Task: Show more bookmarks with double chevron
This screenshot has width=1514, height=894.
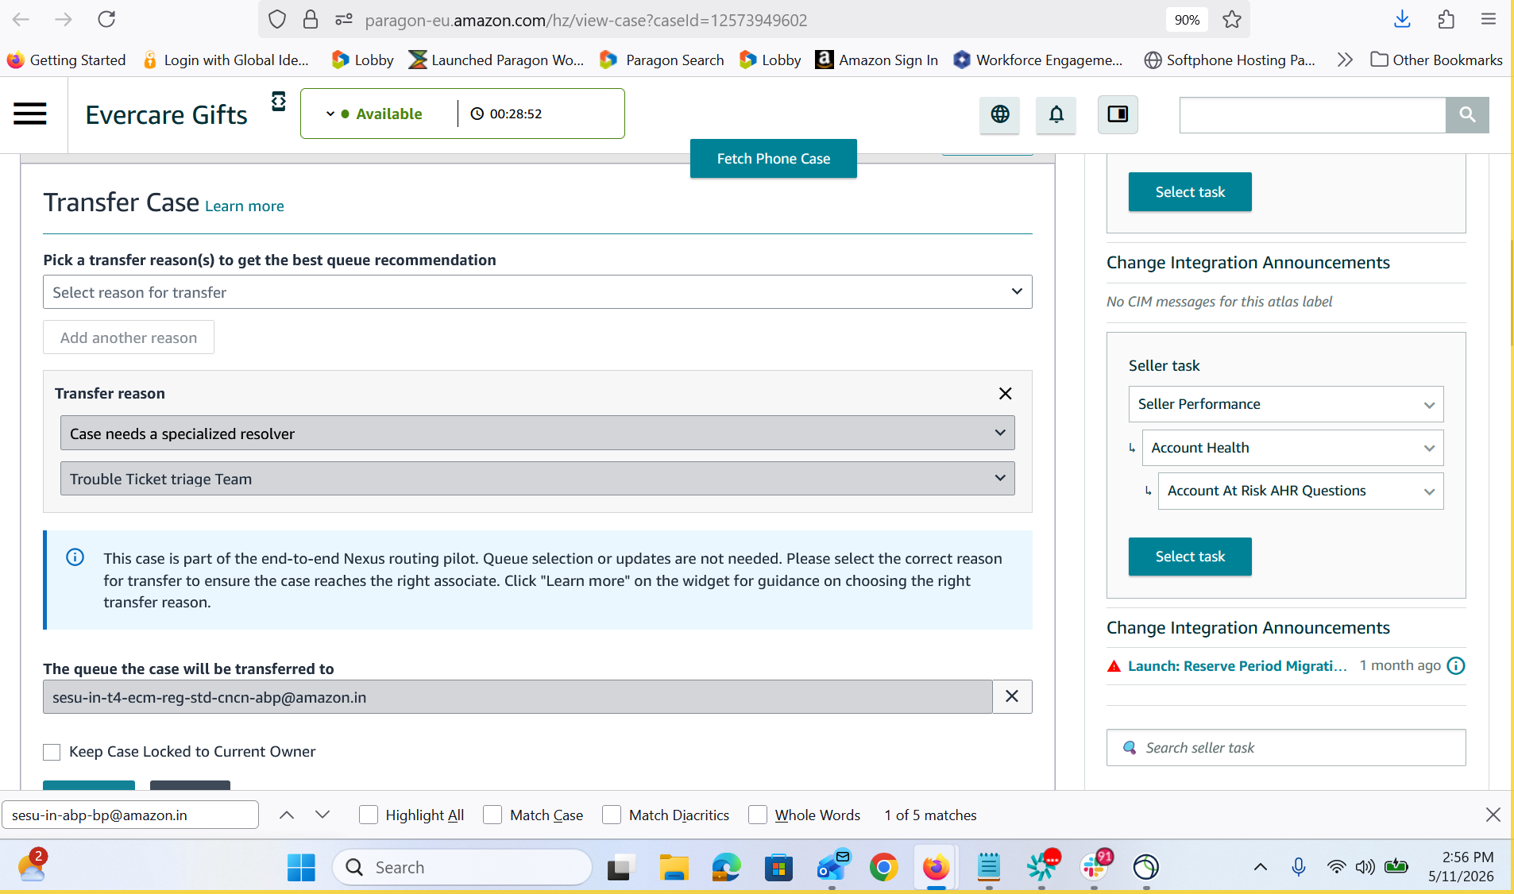Action: [x=1345, y=60]
